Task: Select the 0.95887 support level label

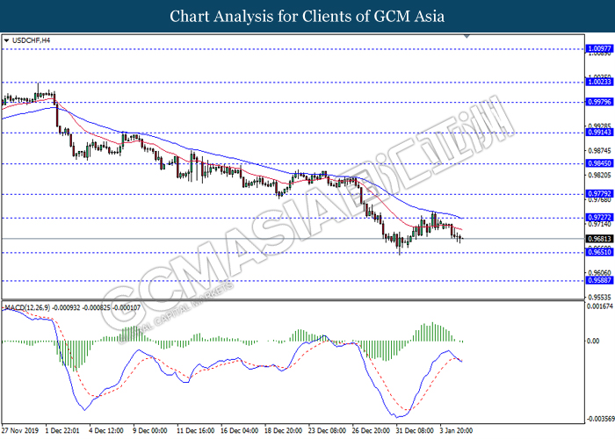Action: [x=598, y=282]
